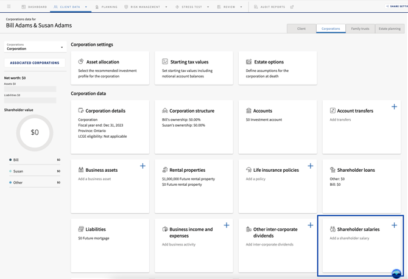Click the Starting tax values icon
Image resolution: width=408 pixels, height=279 pixels.
pyautogui.click(x=165, y=62)
